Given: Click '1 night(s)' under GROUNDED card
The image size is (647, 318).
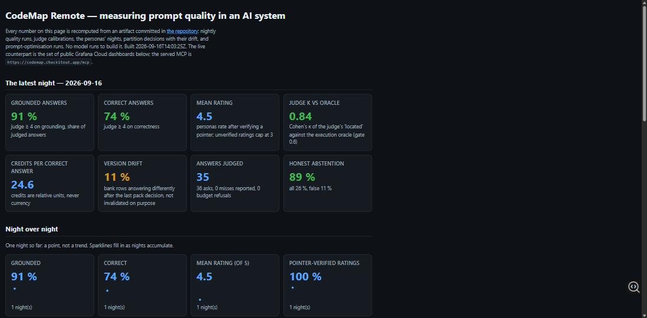Looking at the screenshot, I should pyautogui.click(x=21, y=307).
